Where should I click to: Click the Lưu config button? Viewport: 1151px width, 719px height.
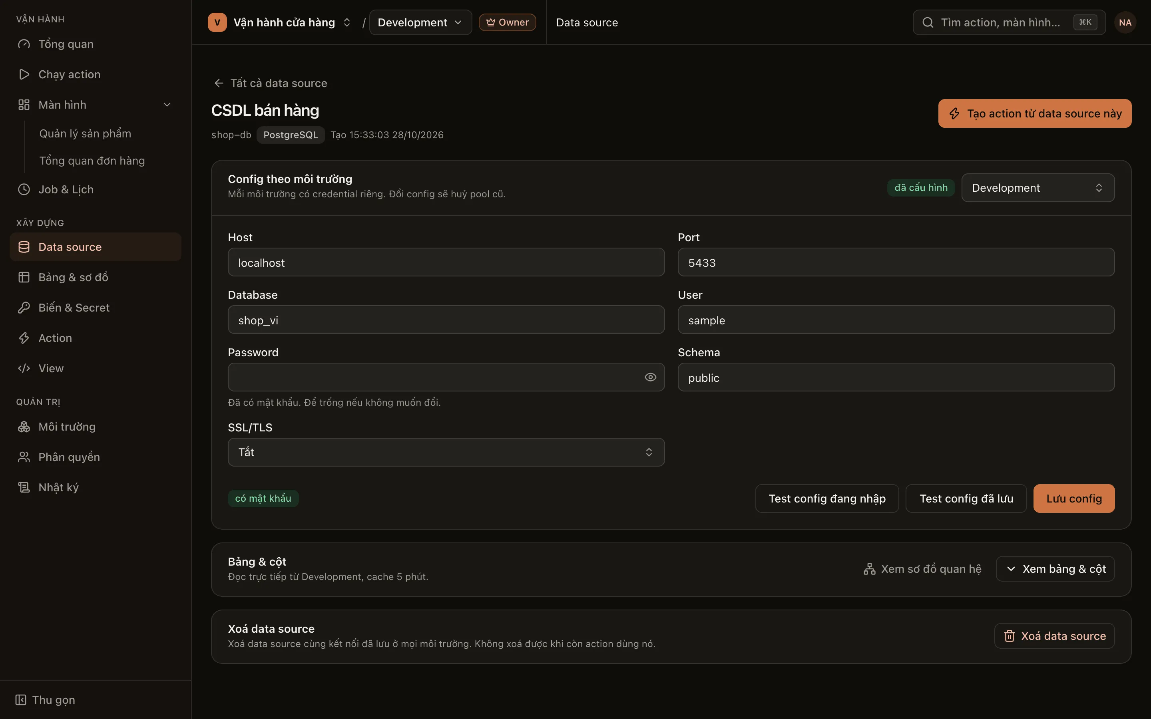[1074, 499]
